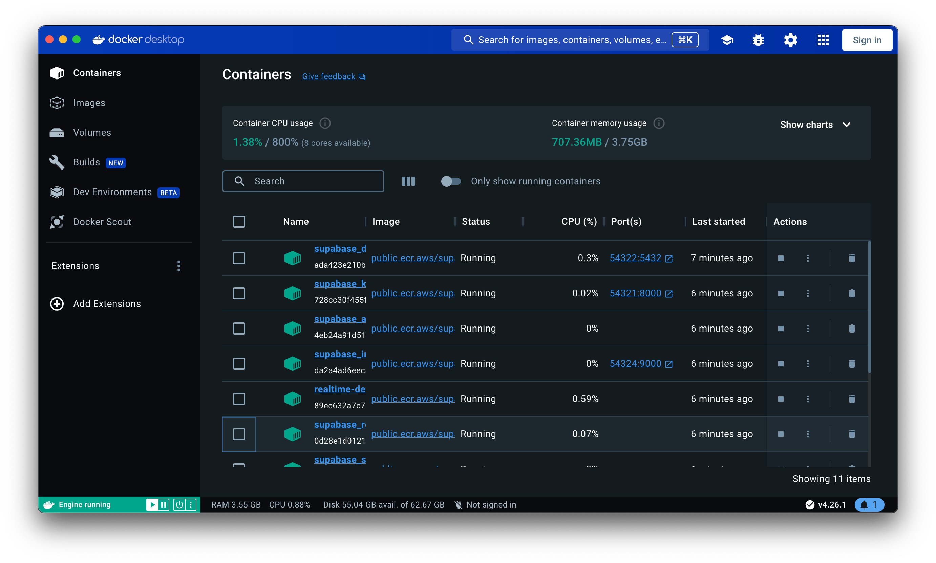Open the Learning Center graduation cap icon
Viewport: 936px width, 563px height.
(727, 40)
